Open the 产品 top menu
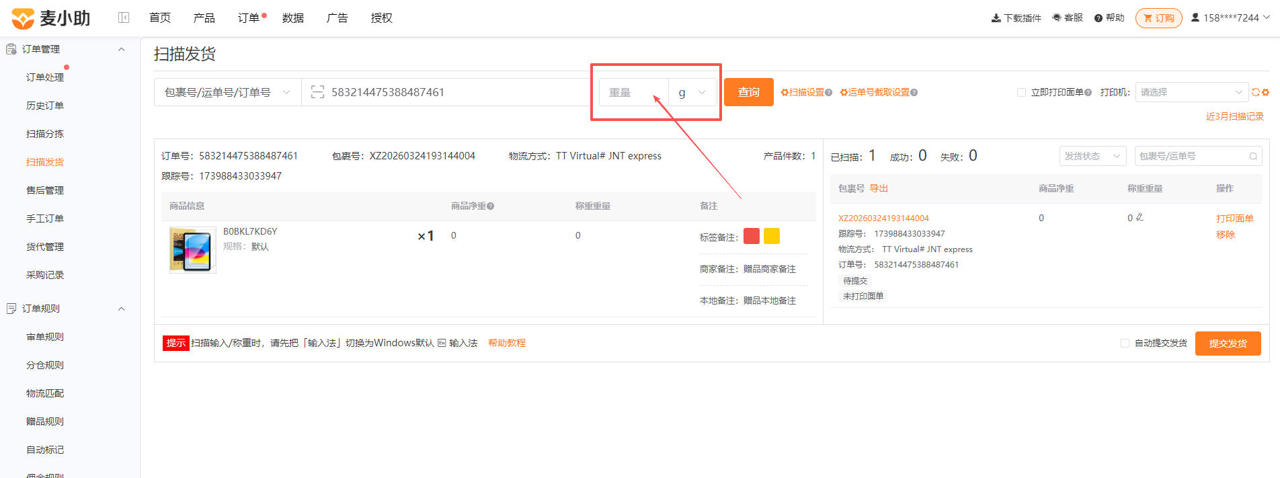 pyautogui.click(x=204, y=17)
